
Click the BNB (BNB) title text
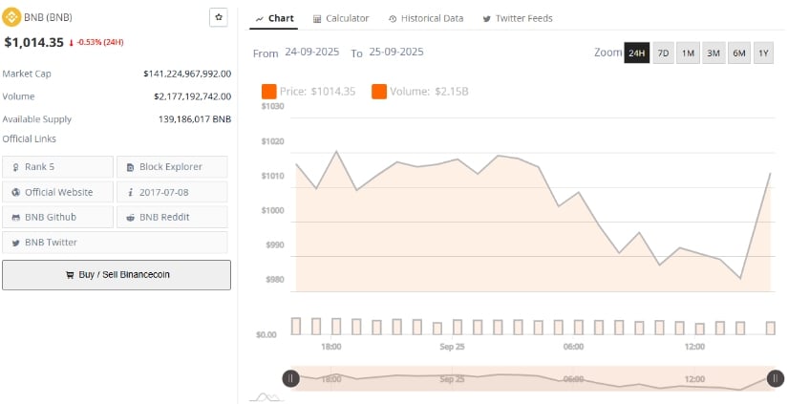49,17
